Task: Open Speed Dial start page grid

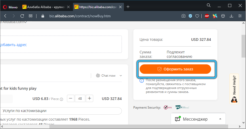Action: tap(31, 16)
